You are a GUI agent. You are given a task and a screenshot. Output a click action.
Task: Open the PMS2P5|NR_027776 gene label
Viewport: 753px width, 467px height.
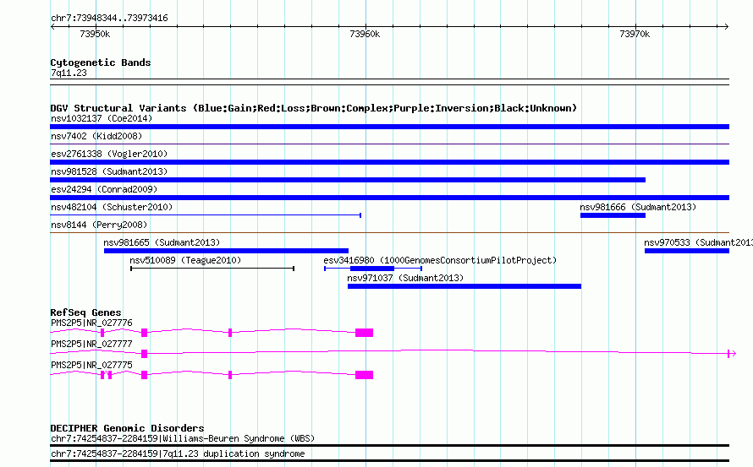tap(91, 323)
